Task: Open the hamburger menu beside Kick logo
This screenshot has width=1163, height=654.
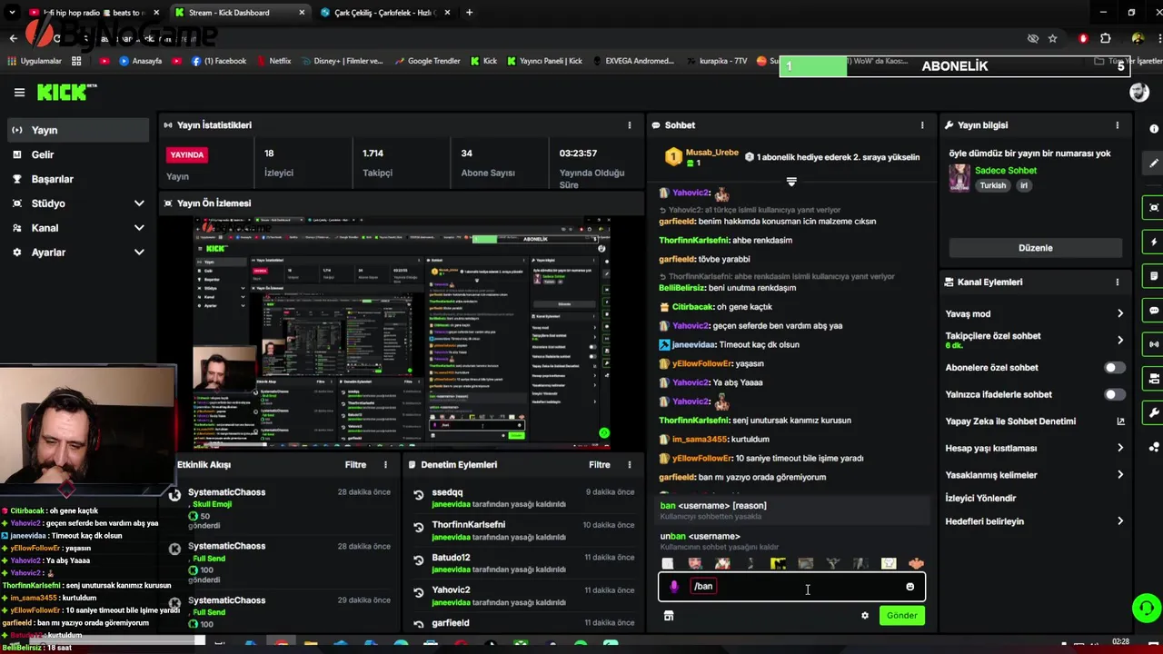Action: click(19, 92)
